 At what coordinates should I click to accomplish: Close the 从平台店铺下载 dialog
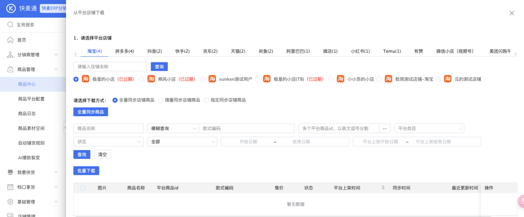click(x=512, y=13)
